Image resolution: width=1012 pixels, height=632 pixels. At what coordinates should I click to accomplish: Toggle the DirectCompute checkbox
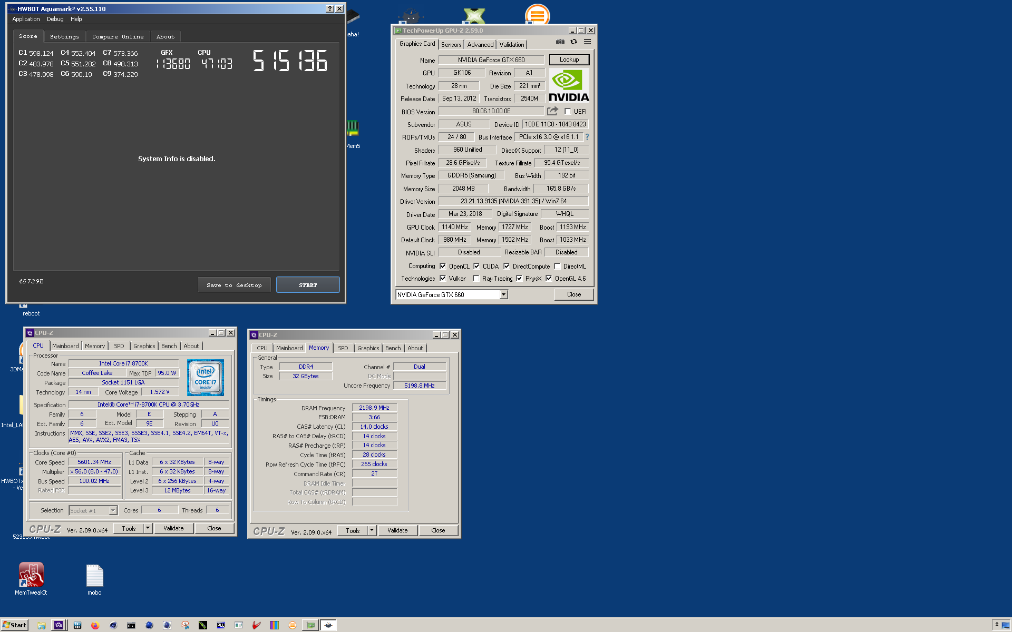pos(507,266)
